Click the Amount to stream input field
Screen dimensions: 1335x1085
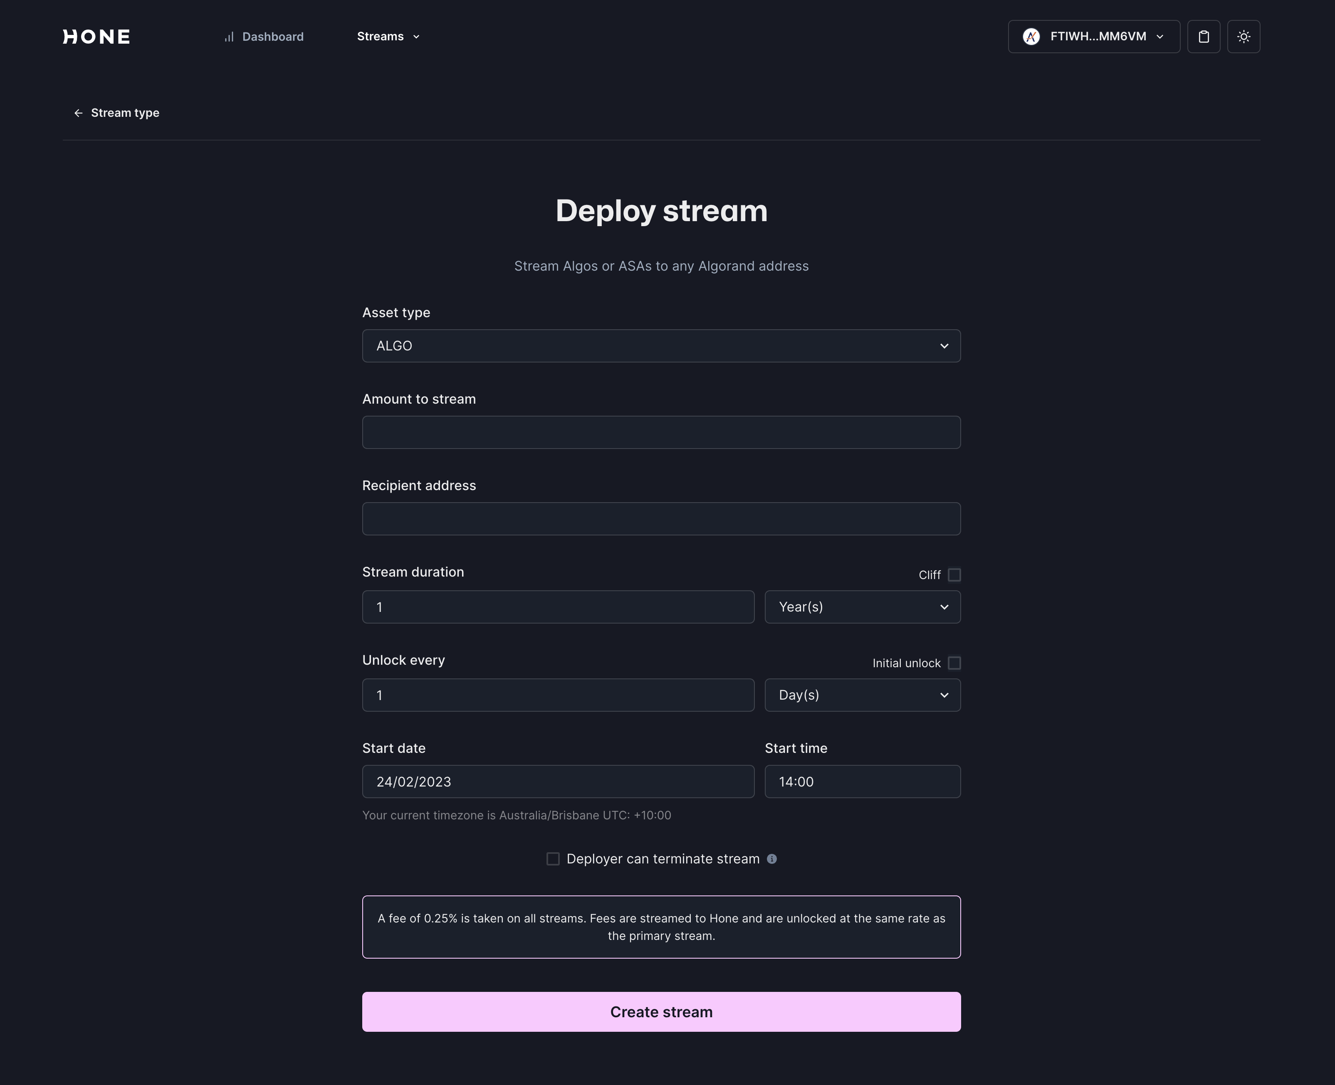tap(661, 432)
